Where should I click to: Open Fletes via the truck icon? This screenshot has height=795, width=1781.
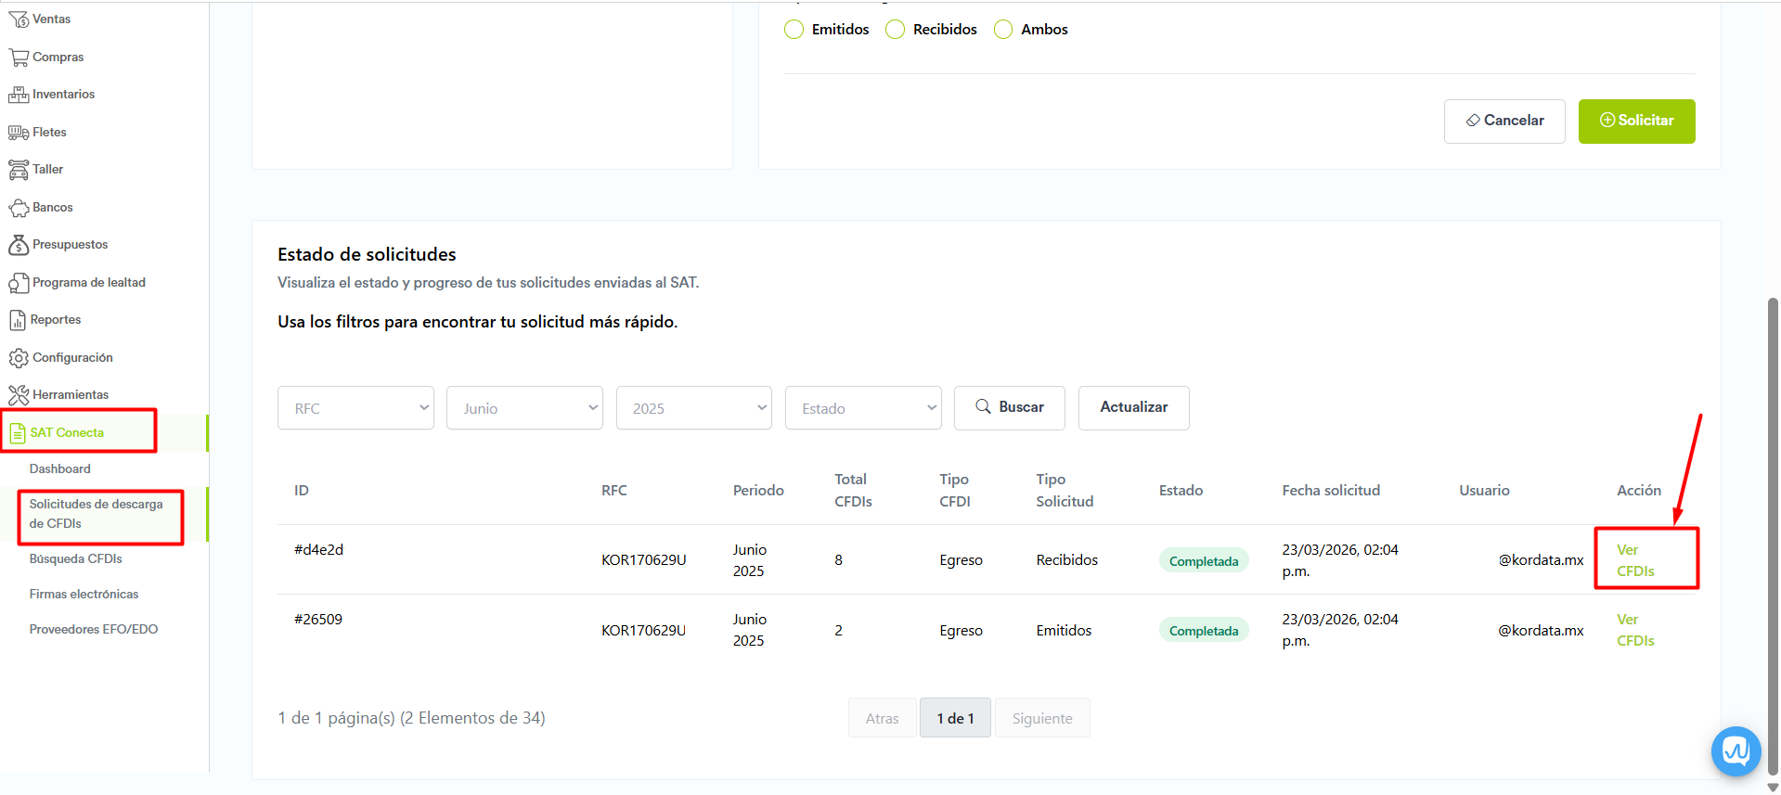tap(19, 133)
